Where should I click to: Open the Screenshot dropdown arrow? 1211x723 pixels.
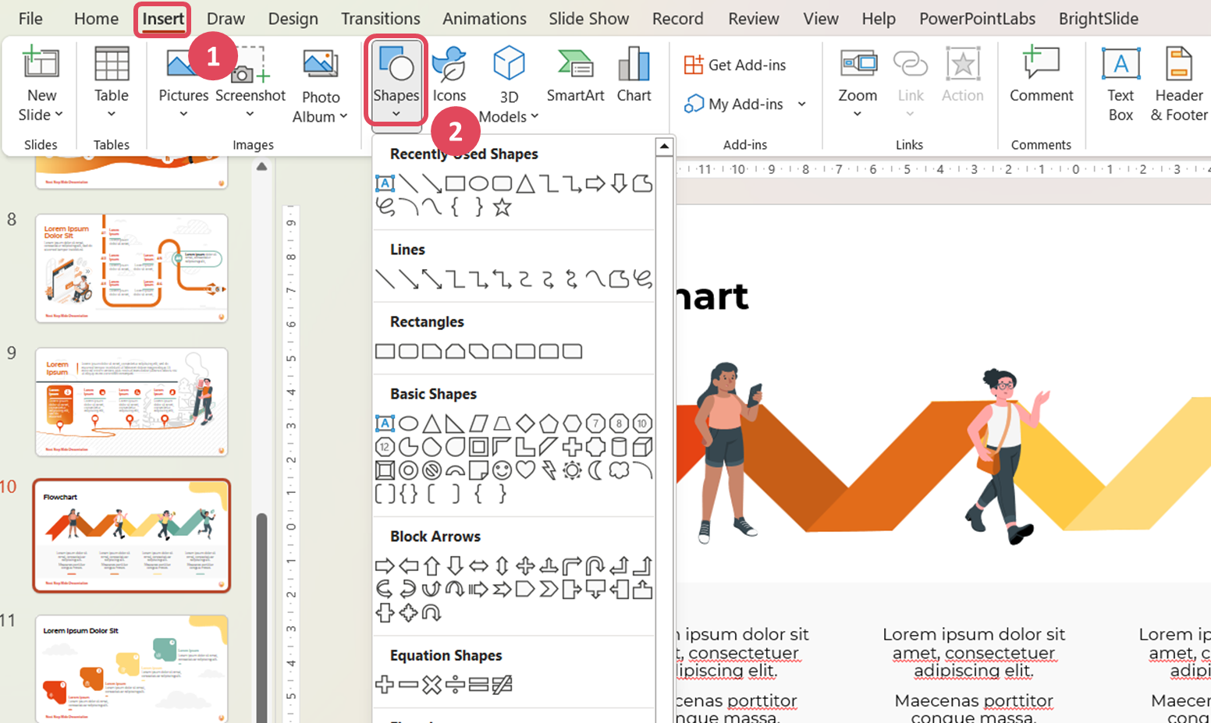click(250, 115)
